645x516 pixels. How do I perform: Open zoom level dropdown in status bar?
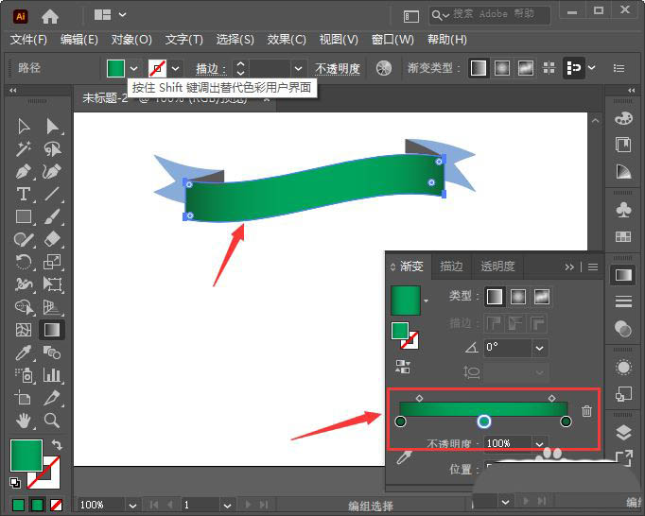click(x=132, y=506)
